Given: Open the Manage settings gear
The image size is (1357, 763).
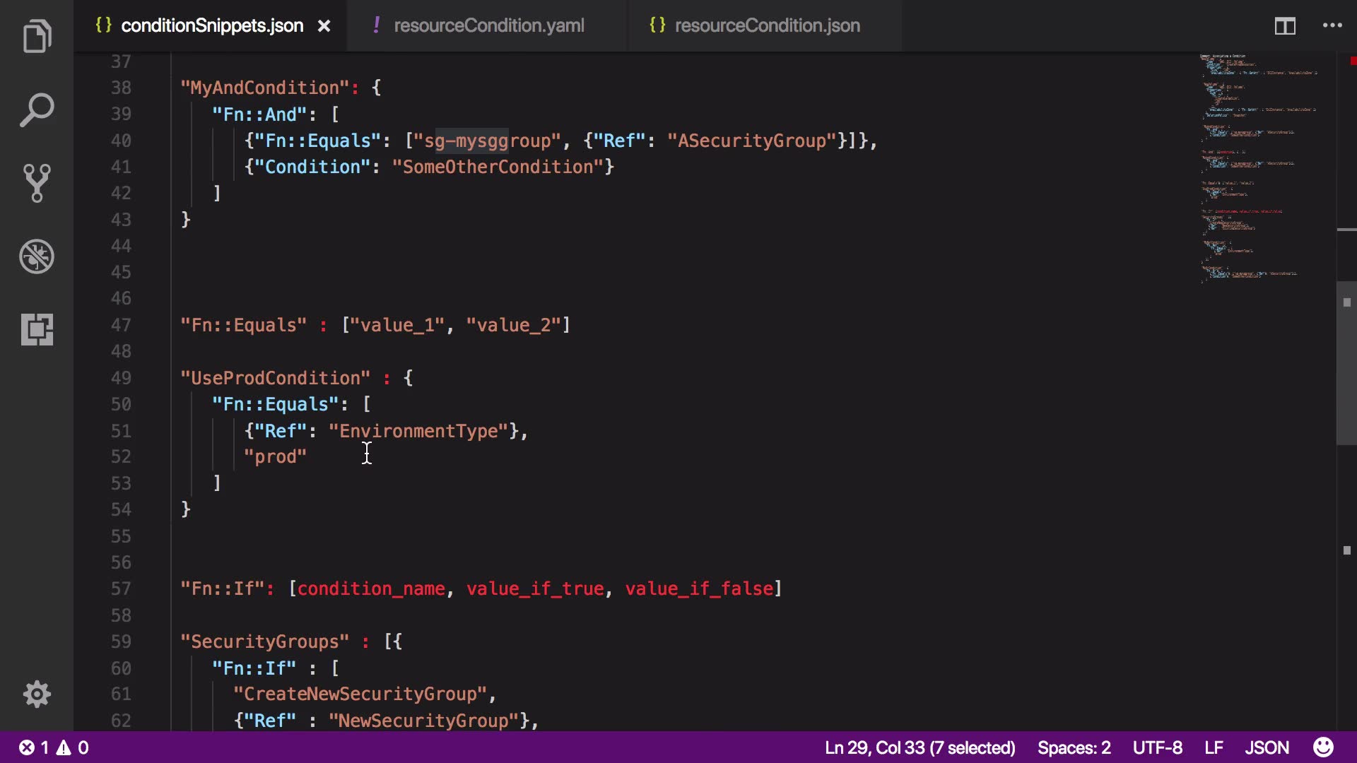Looking at the screenshot, I should [x=37, y=694].
